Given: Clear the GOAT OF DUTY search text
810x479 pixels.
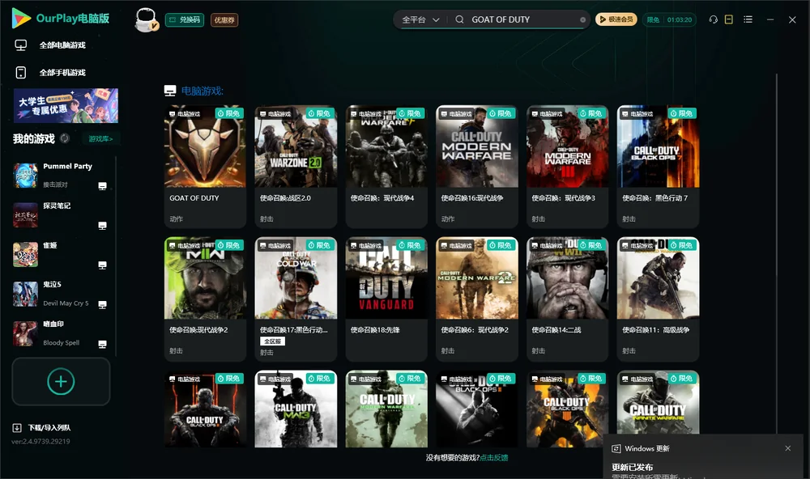Looking at the screenshot, I should pyautogui.click(x=582, y=19).
